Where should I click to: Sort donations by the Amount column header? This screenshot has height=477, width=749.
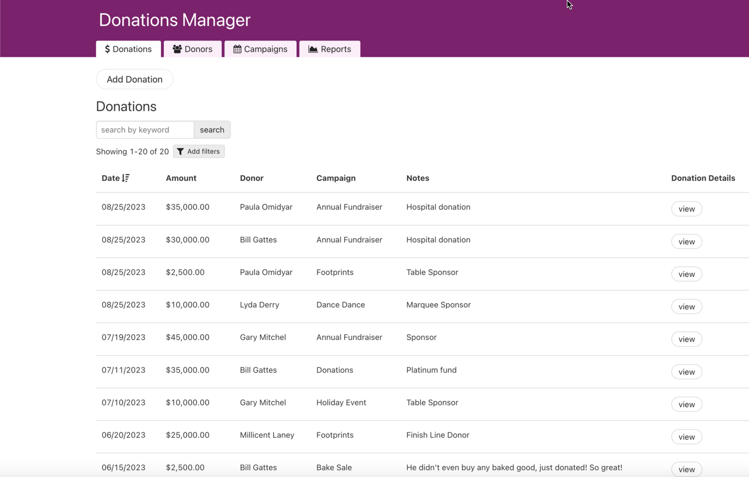pyautogui.click(x=181, y=178)
